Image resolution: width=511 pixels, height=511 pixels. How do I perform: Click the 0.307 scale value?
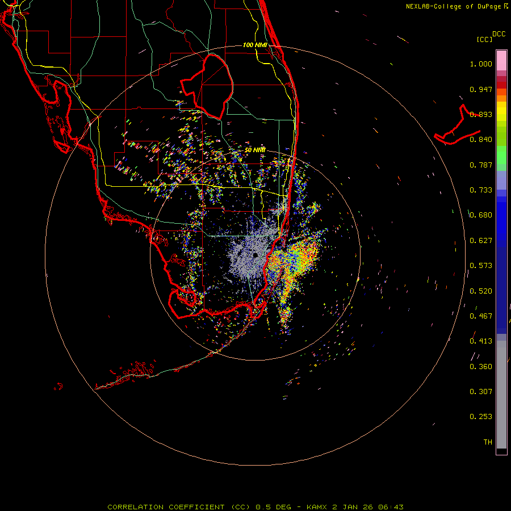(481, 392)
